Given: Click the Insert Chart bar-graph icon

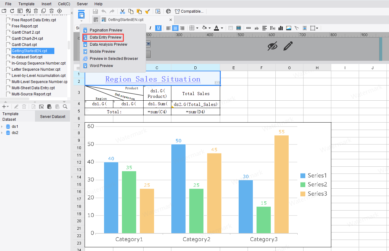Looking at the screenshot, I should point(281,28).
